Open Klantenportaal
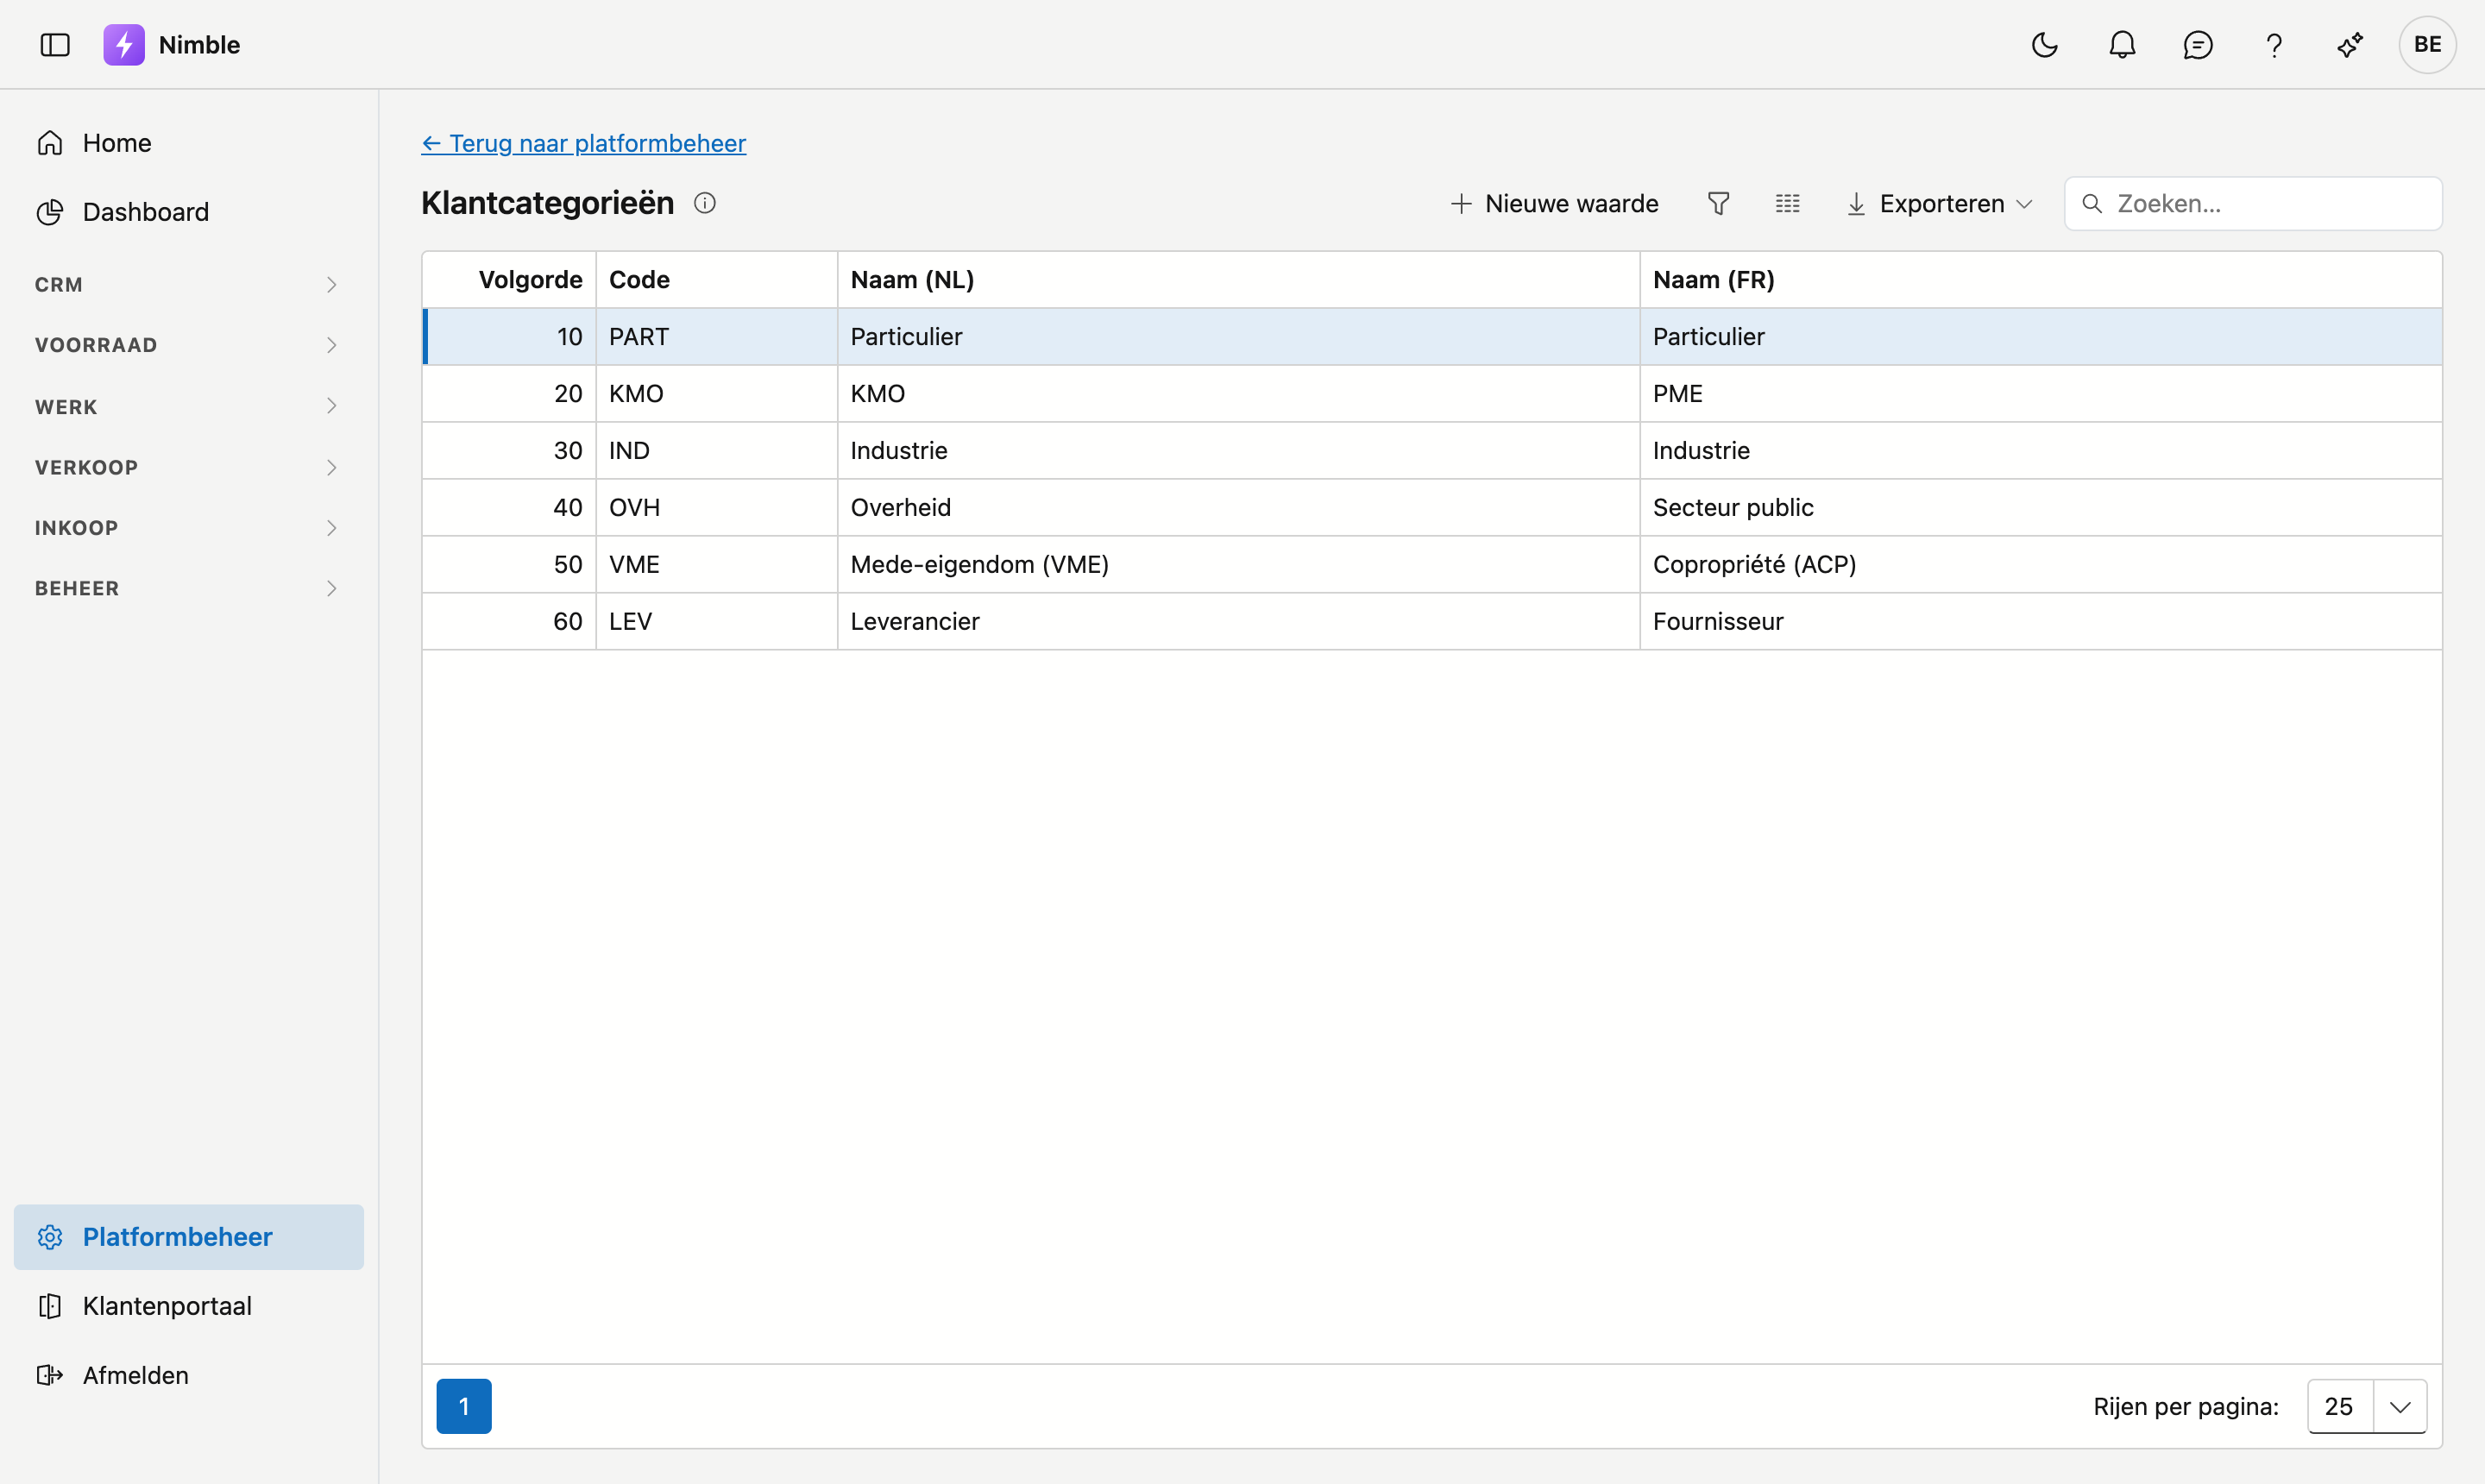 (189, 1306)
